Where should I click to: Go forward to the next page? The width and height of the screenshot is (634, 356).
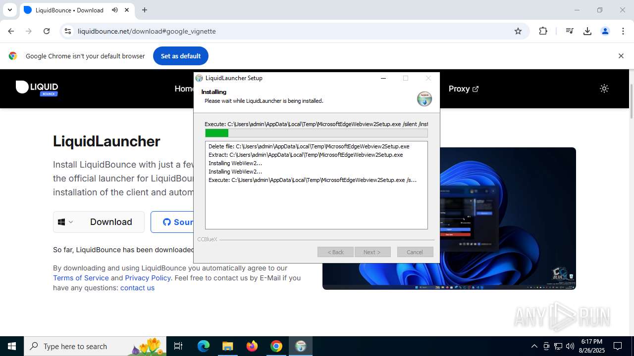[29, 31]
